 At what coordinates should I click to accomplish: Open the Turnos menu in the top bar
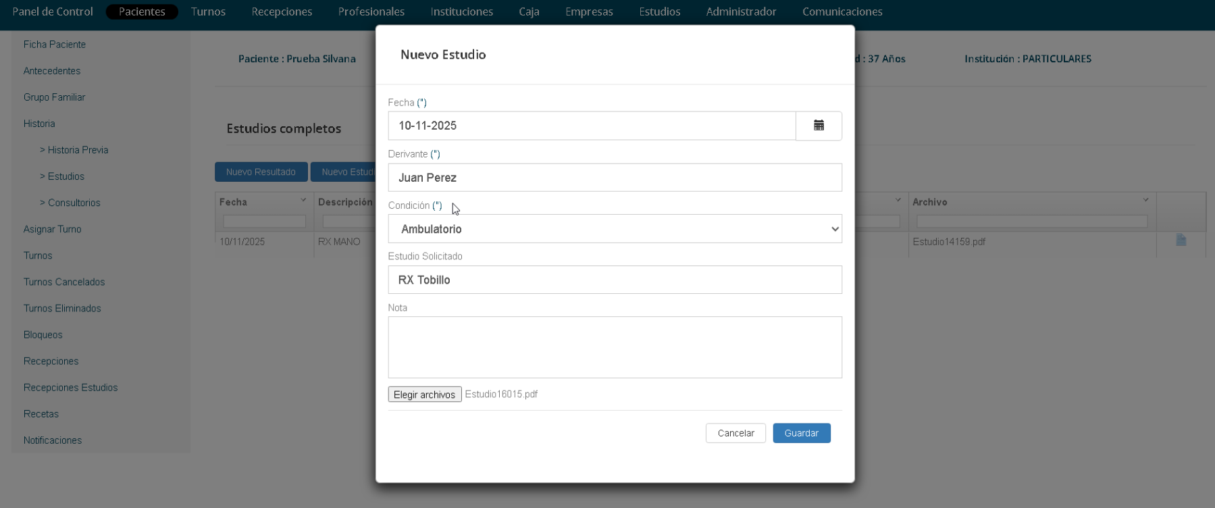(208, 11)
